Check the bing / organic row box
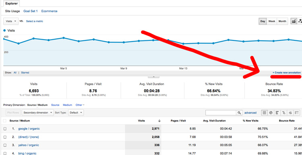Image resolution: width=302 pixels, height=155 pixels. [x=5, y=153]
